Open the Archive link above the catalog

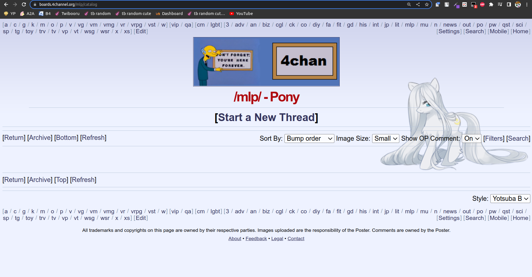click(40, 138)
